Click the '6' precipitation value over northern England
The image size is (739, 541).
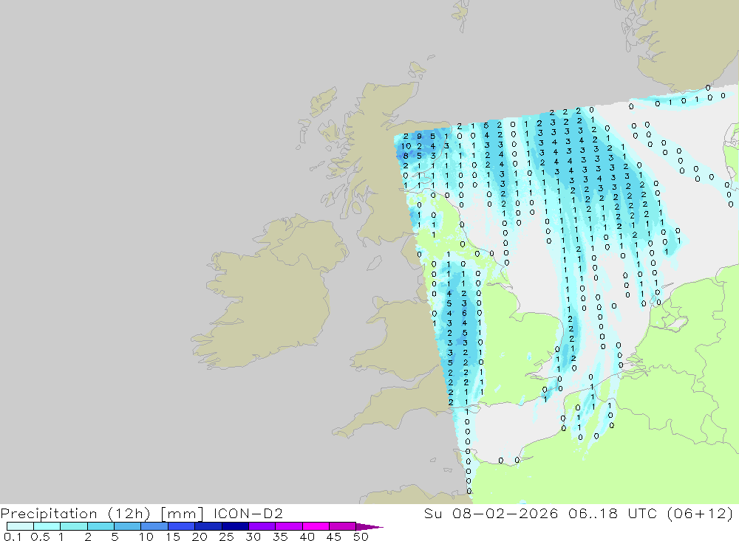pyautogui.click(x=464, y=313)
